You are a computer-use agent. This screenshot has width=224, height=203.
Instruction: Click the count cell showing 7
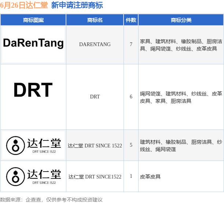(131, 44)
